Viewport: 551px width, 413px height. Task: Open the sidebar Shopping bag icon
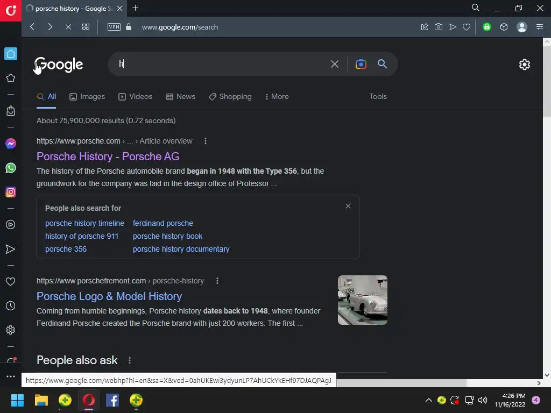click(x=11, y=111)
